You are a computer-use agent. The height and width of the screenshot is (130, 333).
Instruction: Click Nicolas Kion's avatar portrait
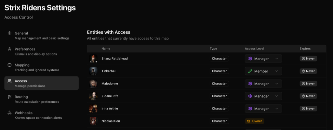tap(93, 121)
